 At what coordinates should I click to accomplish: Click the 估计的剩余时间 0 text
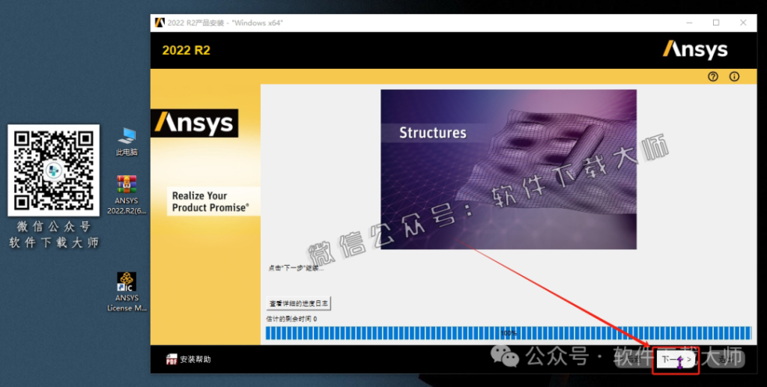tap(291, 319)
